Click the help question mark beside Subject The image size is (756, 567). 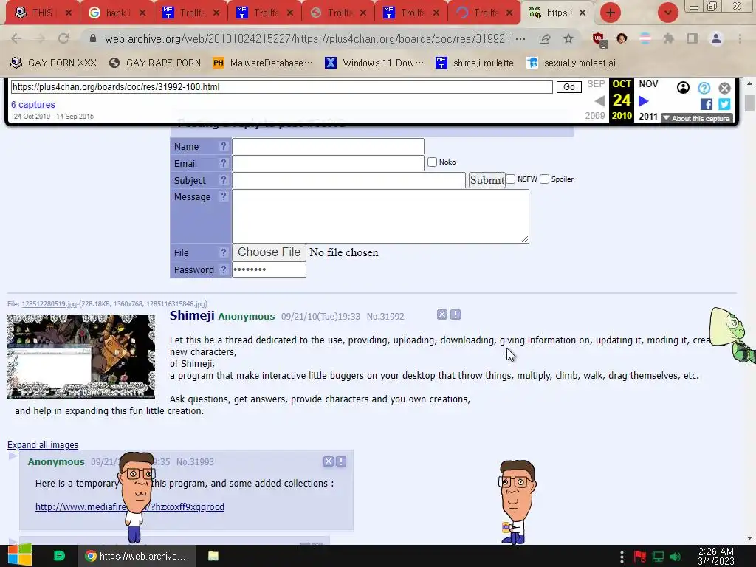pos(223,180)
